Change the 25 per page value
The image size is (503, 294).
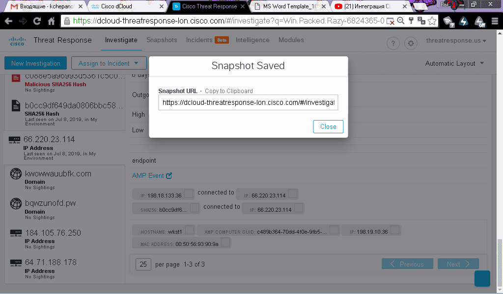[143, 264]
